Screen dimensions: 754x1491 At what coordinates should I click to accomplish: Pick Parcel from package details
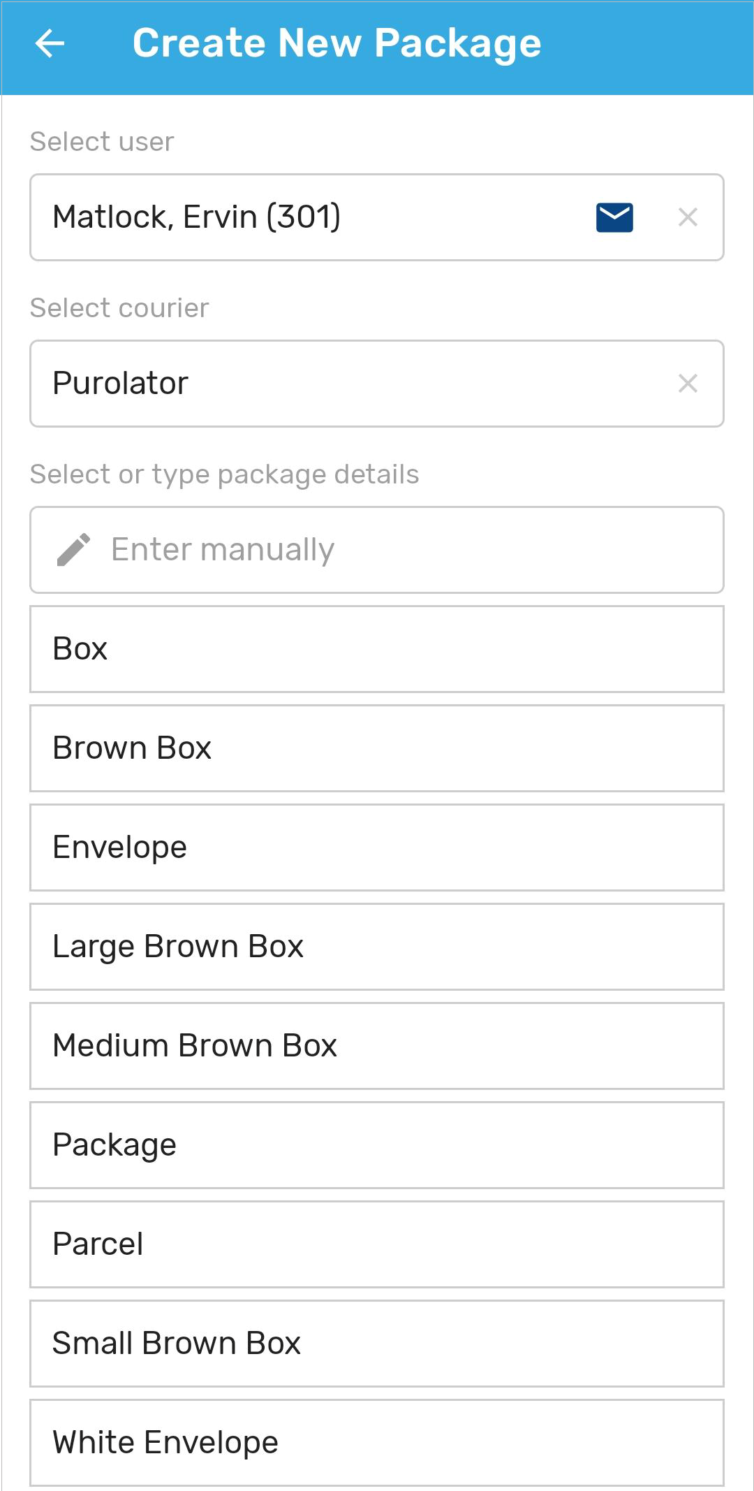click(x=377, y=1244)
